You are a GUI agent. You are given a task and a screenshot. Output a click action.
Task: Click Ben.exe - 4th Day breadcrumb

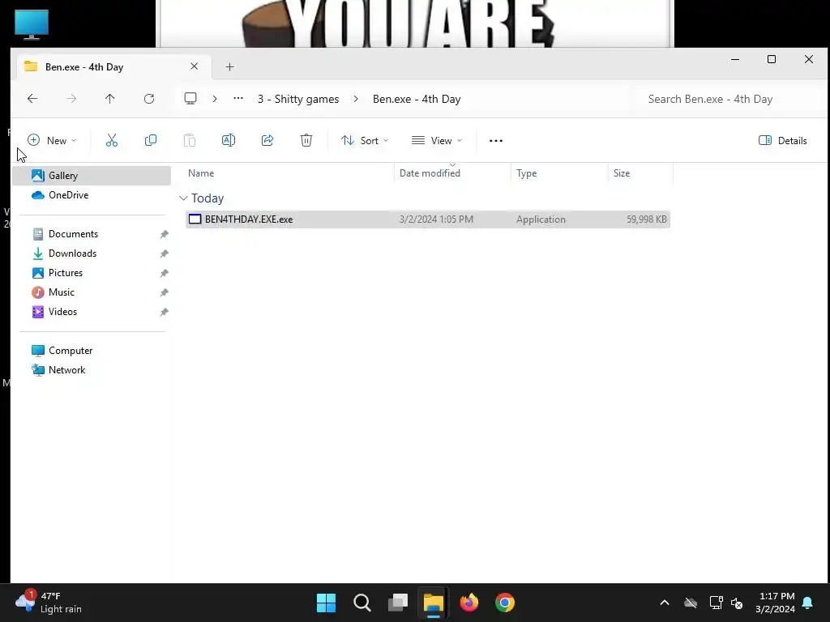(417, 99)
